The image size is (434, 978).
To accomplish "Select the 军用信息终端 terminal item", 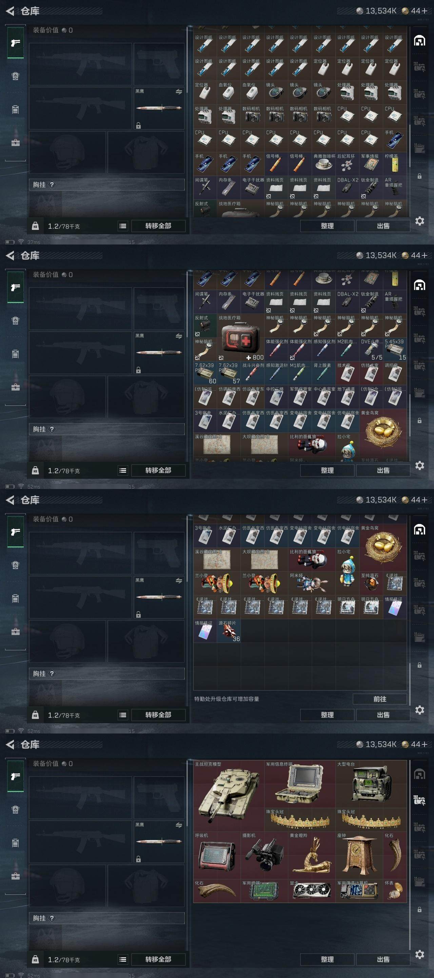I will 299,784.
